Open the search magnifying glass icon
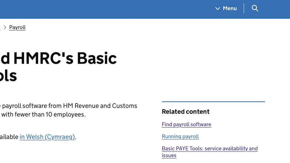The image size is (290, 163). [255, 8]
